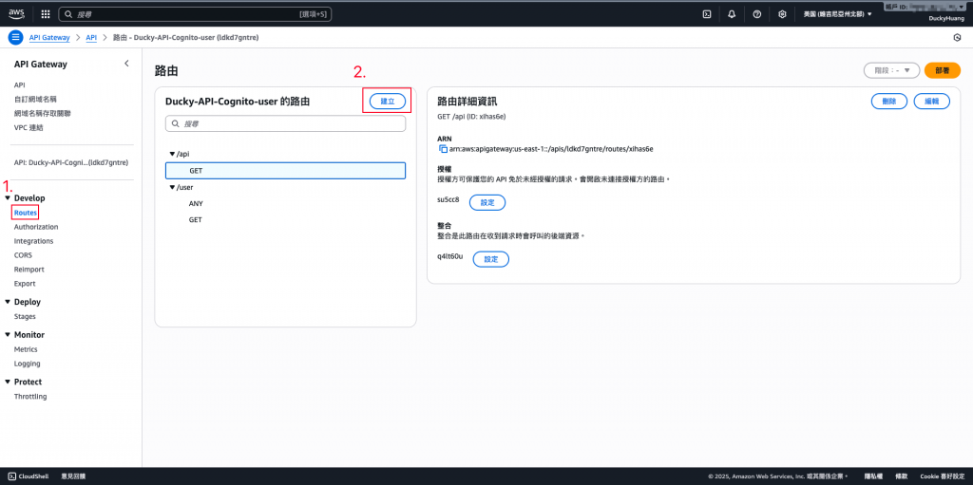This screenshot has height=485, width=973.
Task: Open CloudShell from the footer
Action: (29, 476)
